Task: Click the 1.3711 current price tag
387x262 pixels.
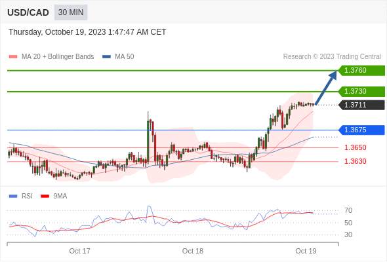Action: point(361,105)
